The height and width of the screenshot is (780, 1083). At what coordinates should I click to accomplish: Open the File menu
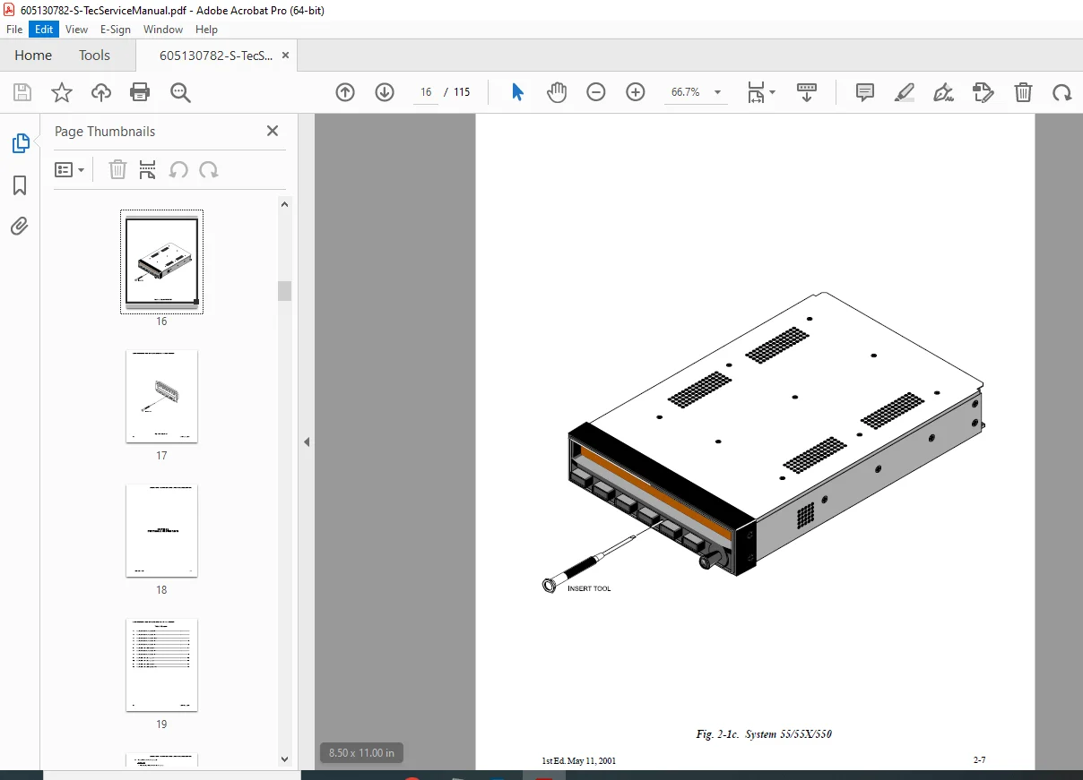[x=14, y=30]
